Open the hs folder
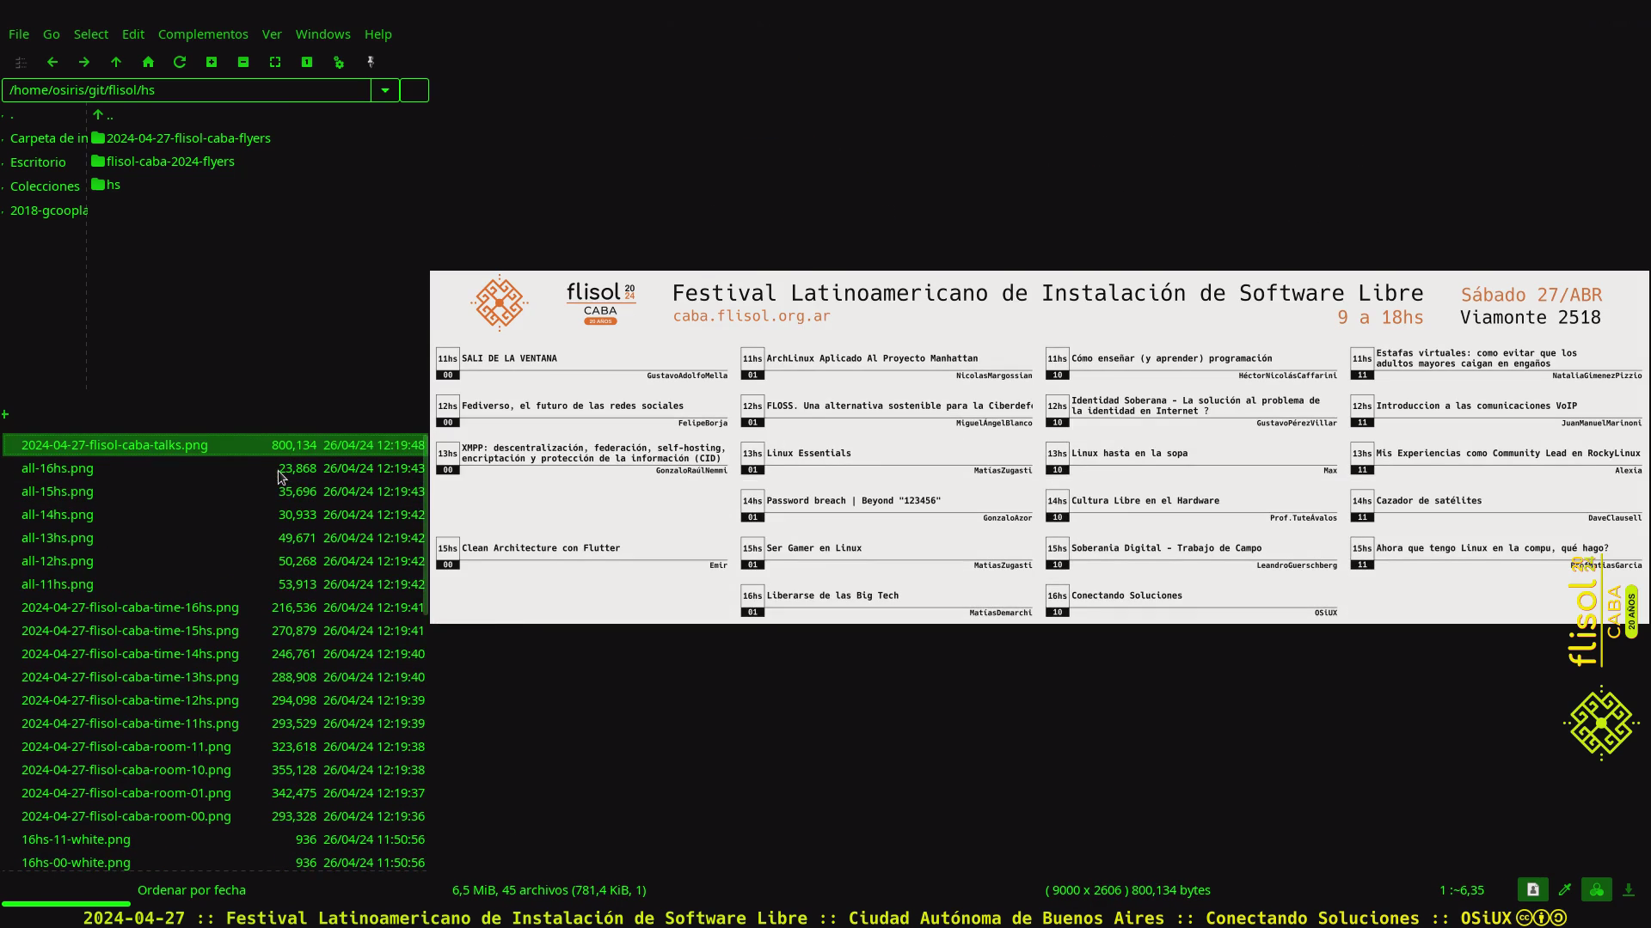Image resolution: width=1651 pixels, height=928 pixels. tap(106, 185)
